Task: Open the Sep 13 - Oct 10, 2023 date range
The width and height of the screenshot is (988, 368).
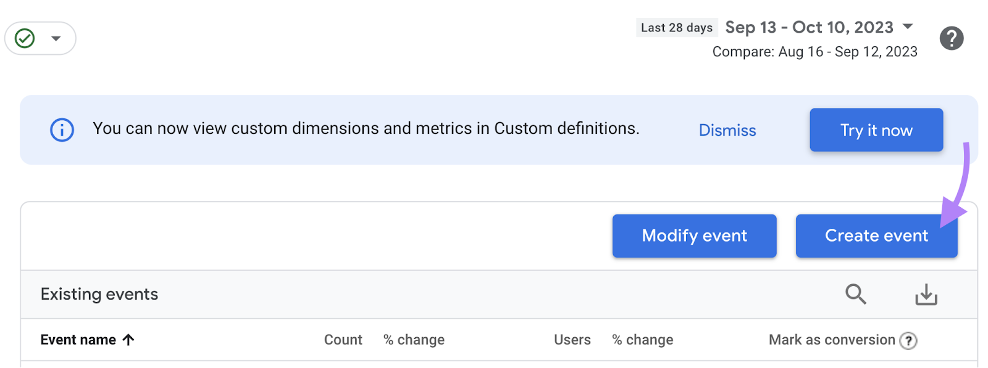Action: point(809,28)
